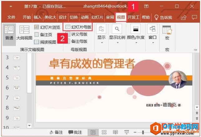The width and height of the screenshot is (201, 137).
Task: Click the slide sorter status bar icon
Action: [x=104, y=132]
